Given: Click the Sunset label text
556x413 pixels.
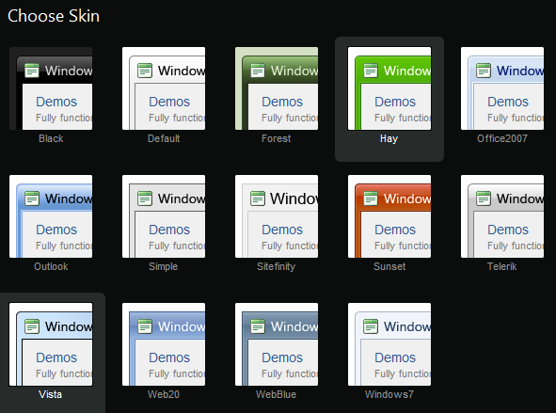Looking at the screenshot, I should [389, 266].
